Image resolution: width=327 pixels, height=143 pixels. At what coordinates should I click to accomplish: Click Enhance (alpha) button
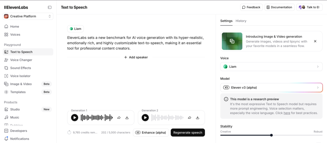click(151, 132)
